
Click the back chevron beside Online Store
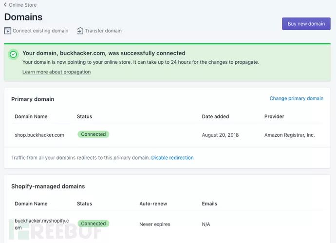coord(5,5)
